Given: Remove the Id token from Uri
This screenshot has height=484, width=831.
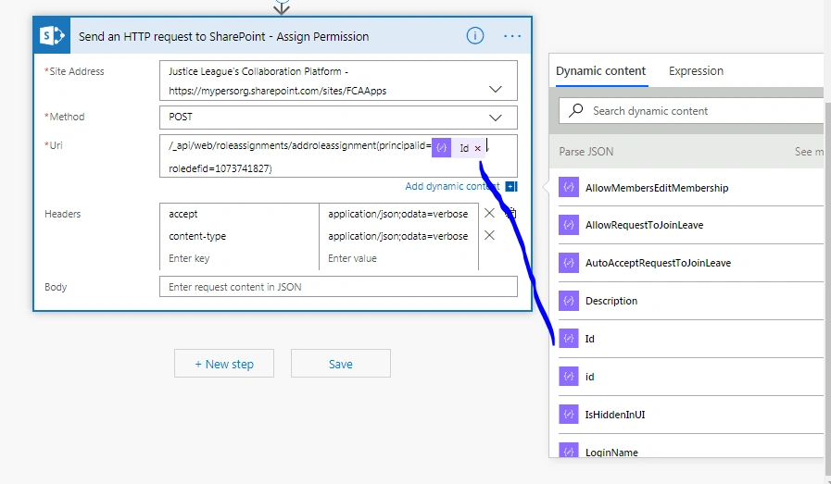Looking at the screenshot, I should tap(477, 148).
